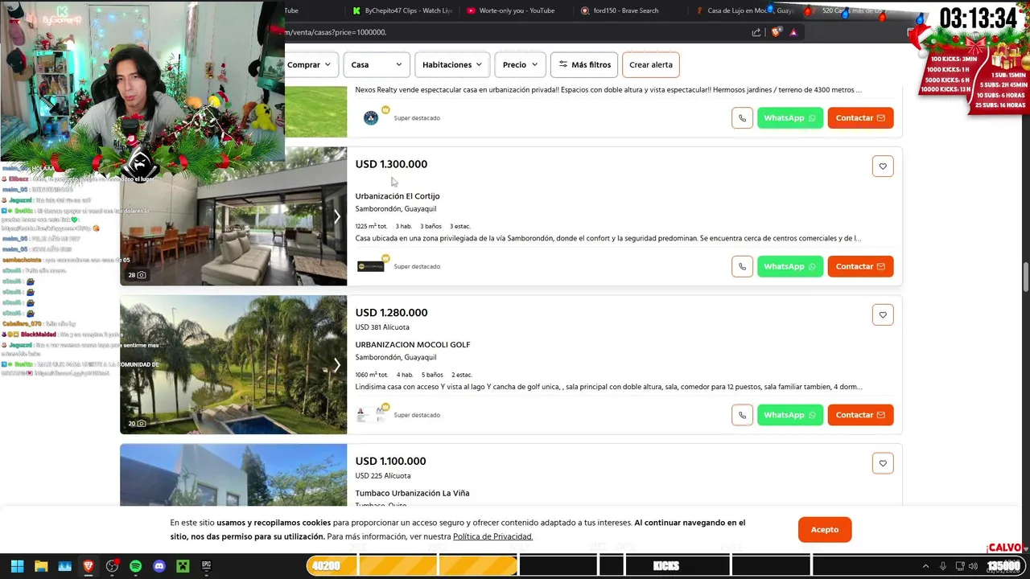
Task: Open Mocoli Golf advertiser logo
Action: click(371, 415)
